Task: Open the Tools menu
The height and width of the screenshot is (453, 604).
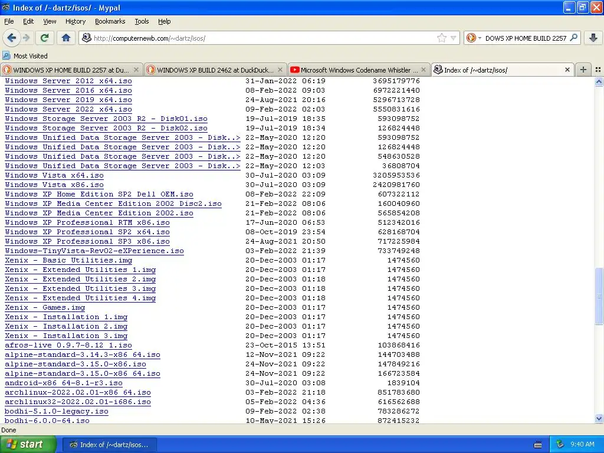Action: pos(142,21)
